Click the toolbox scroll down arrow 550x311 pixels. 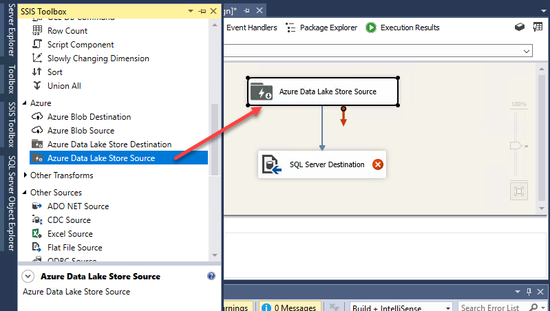pos(215,255)
